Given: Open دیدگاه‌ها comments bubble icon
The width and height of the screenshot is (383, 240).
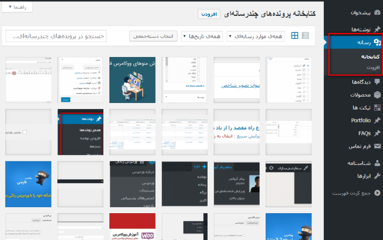Looking at the screenshot, I should 377,82.
